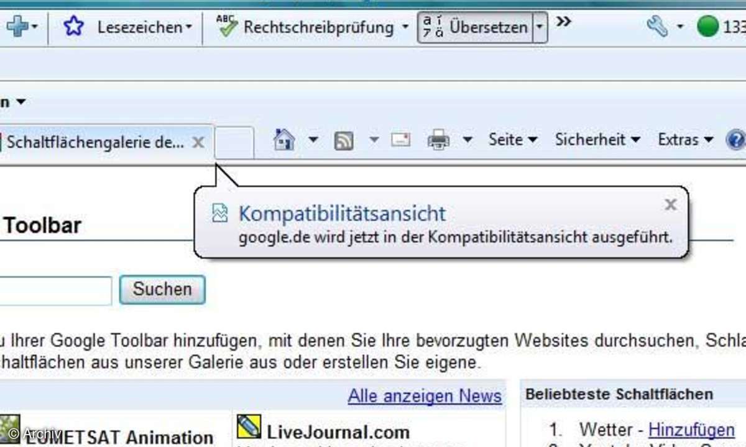
Task: Open the dropdown next to the blue plus icon
Action: [35, 28]
